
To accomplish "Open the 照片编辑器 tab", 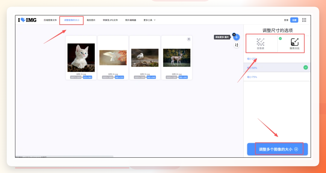I will [x=131, y=20].
